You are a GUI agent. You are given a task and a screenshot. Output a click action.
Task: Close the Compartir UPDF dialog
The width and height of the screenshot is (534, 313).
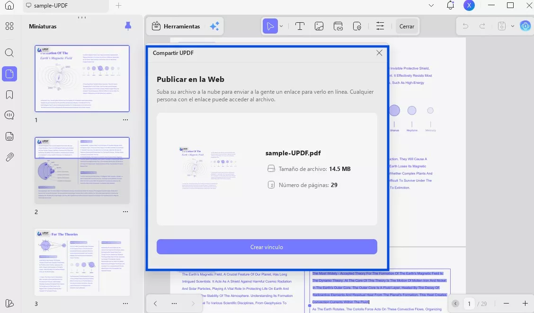point(379,53)
